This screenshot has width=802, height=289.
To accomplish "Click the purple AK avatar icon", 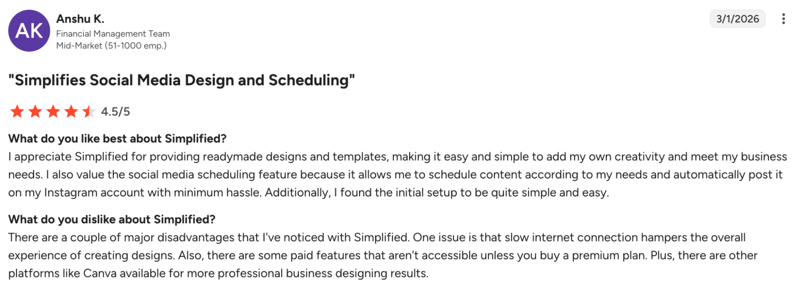I will click(28, 30).
